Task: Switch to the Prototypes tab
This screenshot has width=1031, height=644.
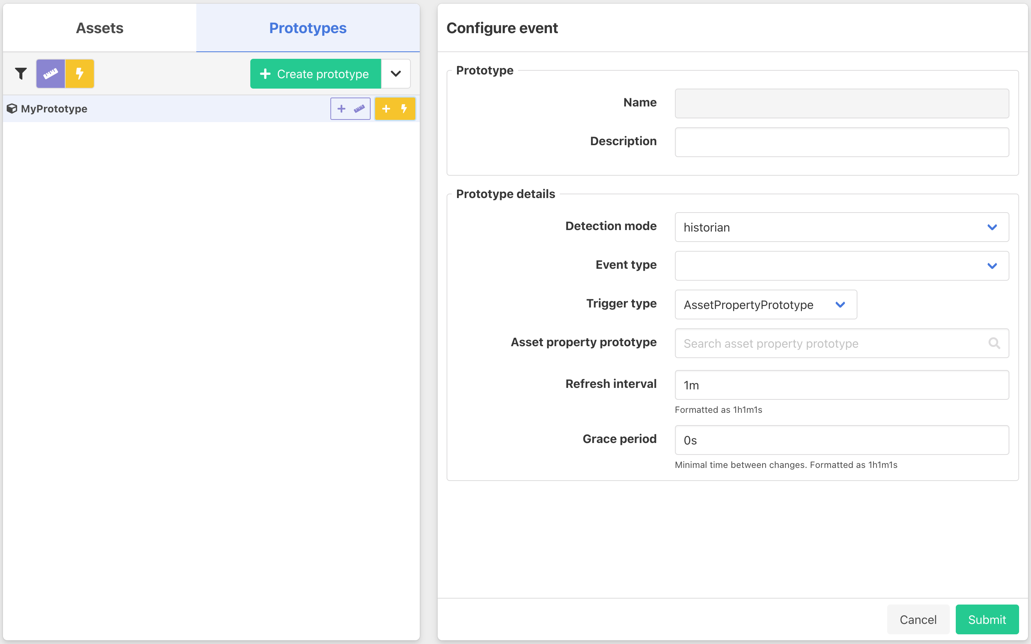Action: click(308, 28)
